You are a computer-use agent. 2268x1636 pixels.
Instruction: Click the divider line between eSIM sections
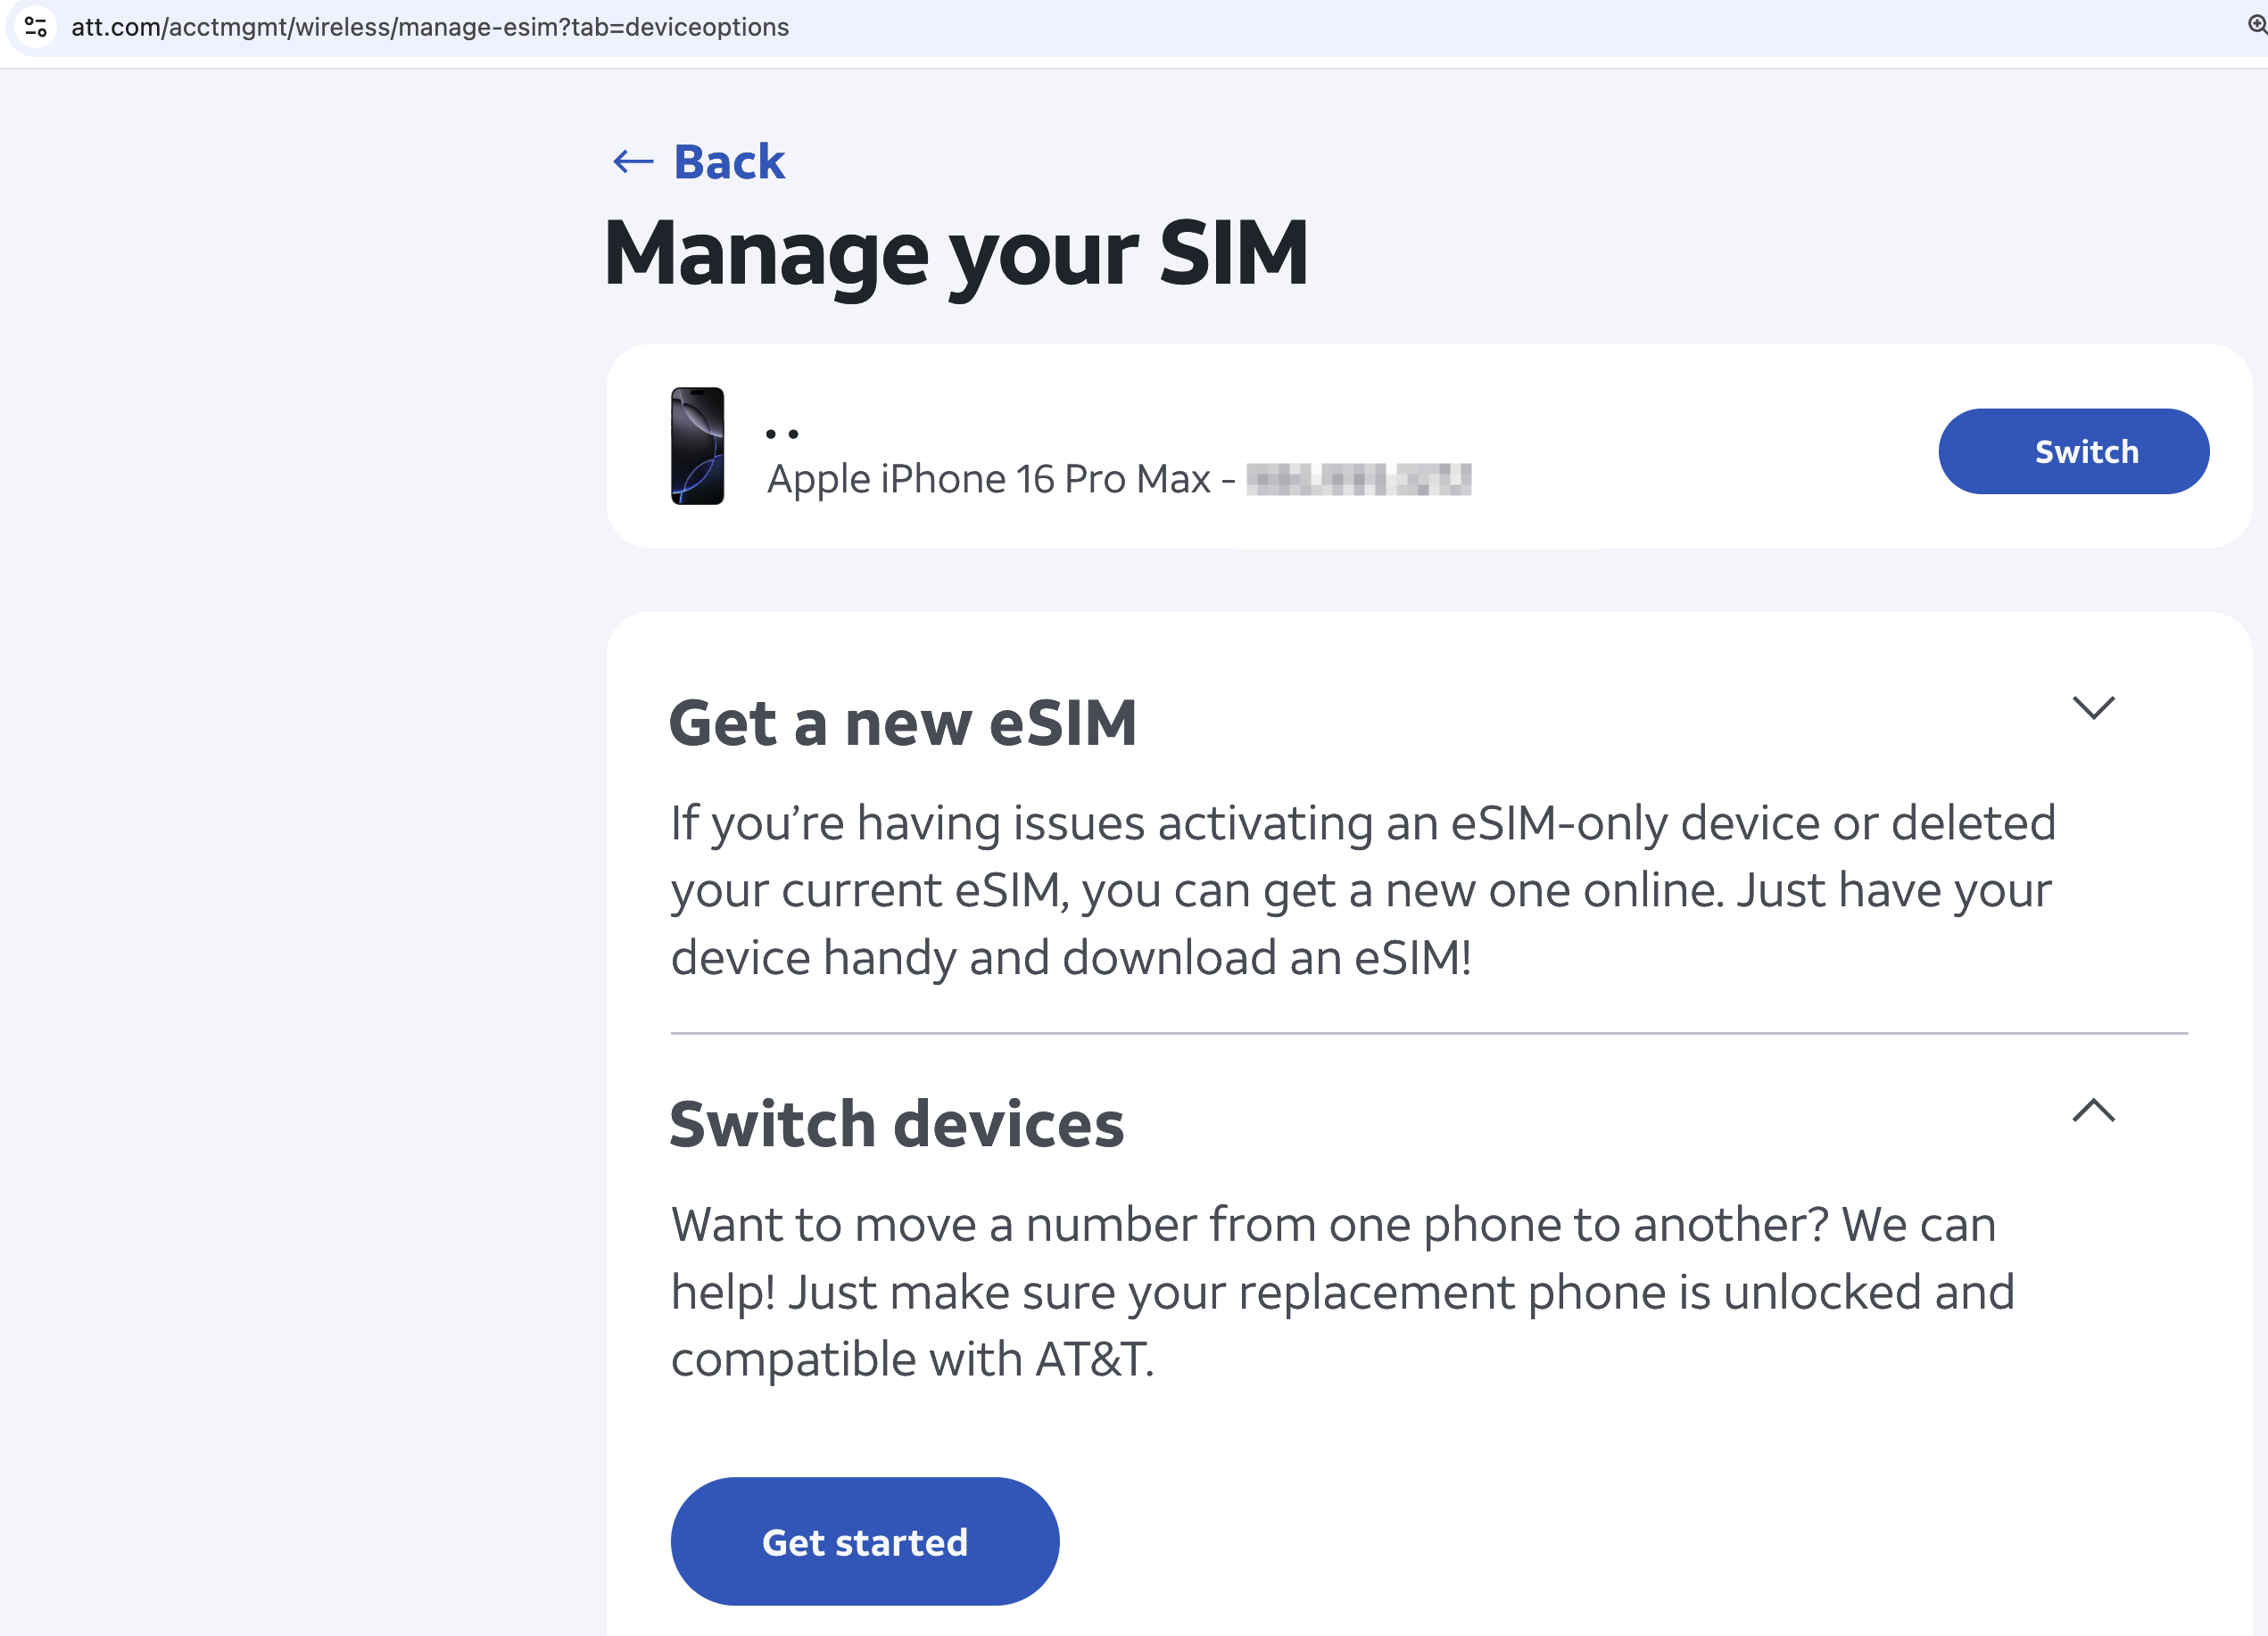(x=1429, y=1033)
